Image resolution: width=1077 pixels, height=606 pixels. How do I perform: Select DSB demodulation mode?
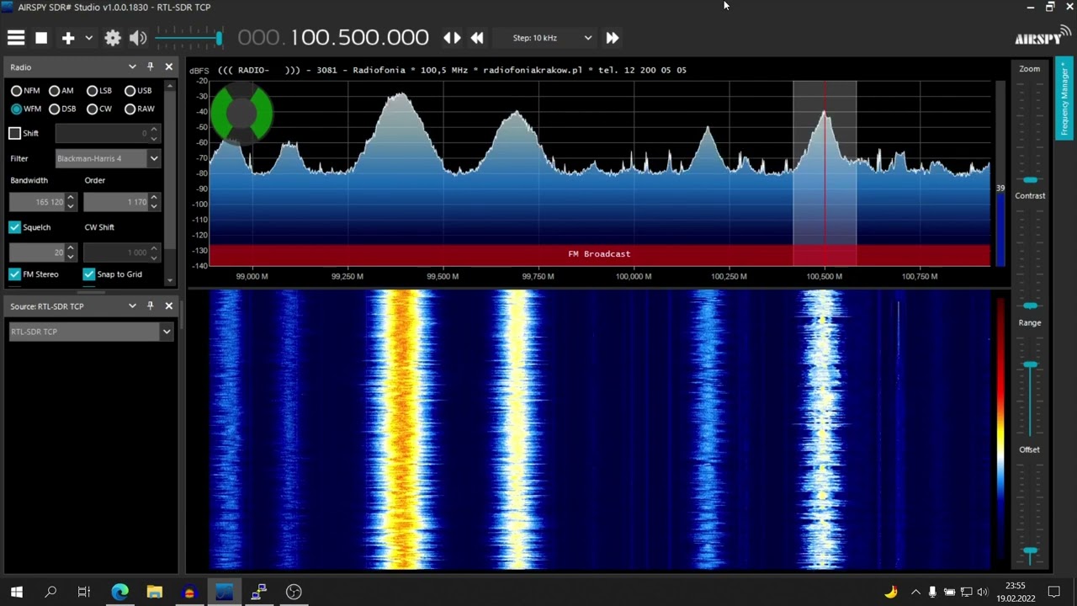point(62,109)
